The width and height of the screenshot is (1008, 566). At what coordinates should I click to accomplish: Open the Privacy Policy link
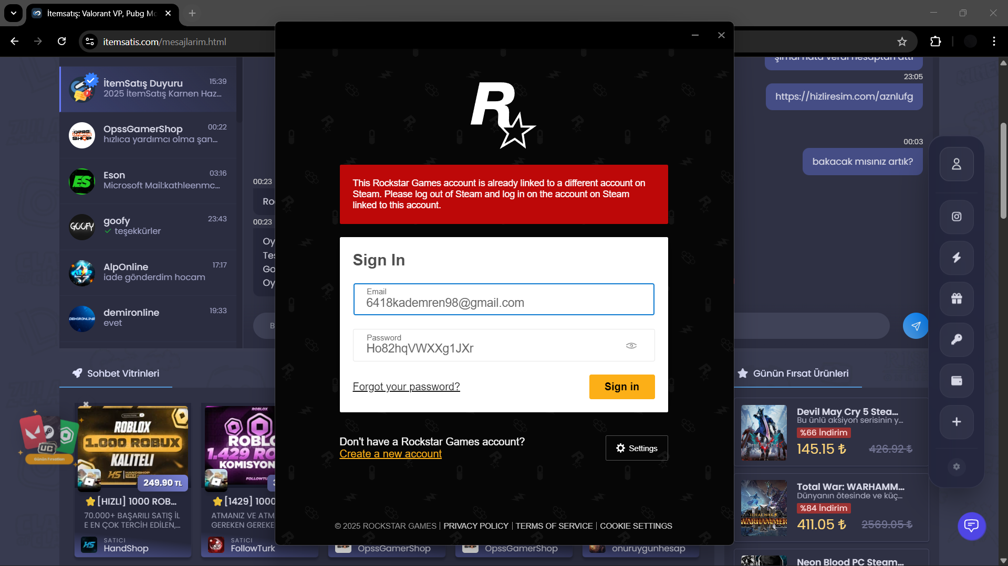click(x=476, y=526)
